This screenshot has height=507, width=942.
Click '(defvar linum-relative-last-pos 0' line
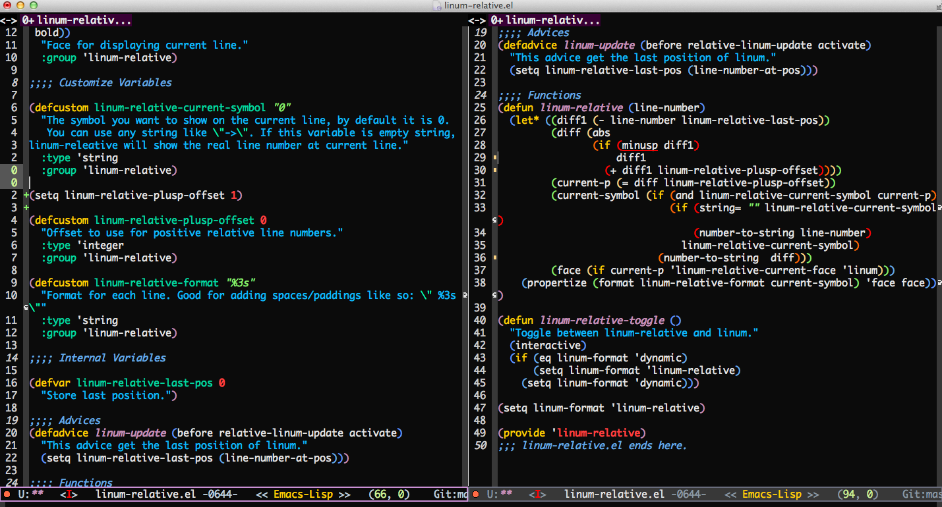127,383
